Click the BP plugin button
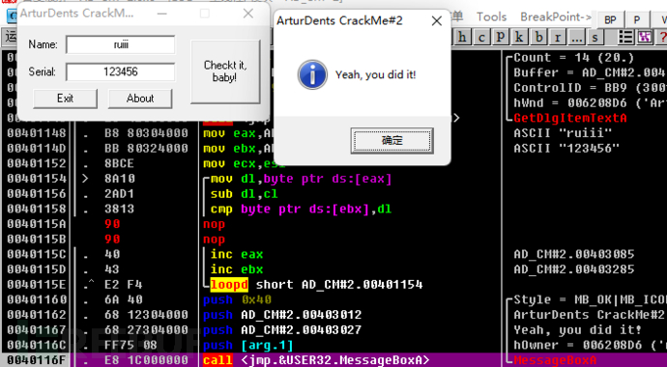667x367 pixels. (x=610, y=20)
